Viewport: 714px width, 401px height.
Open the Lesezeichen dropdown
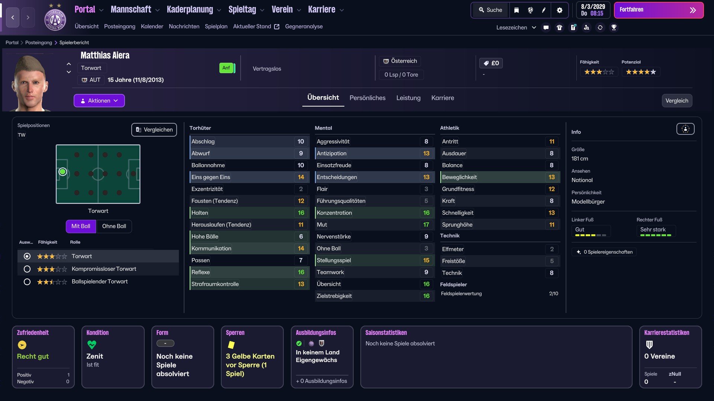click(x=516, y=27)
